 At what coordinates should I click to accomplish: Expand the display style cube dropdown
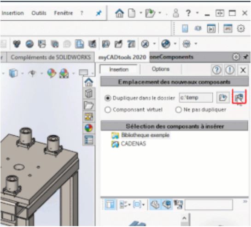pyautogui.click(x=22, y=74)
